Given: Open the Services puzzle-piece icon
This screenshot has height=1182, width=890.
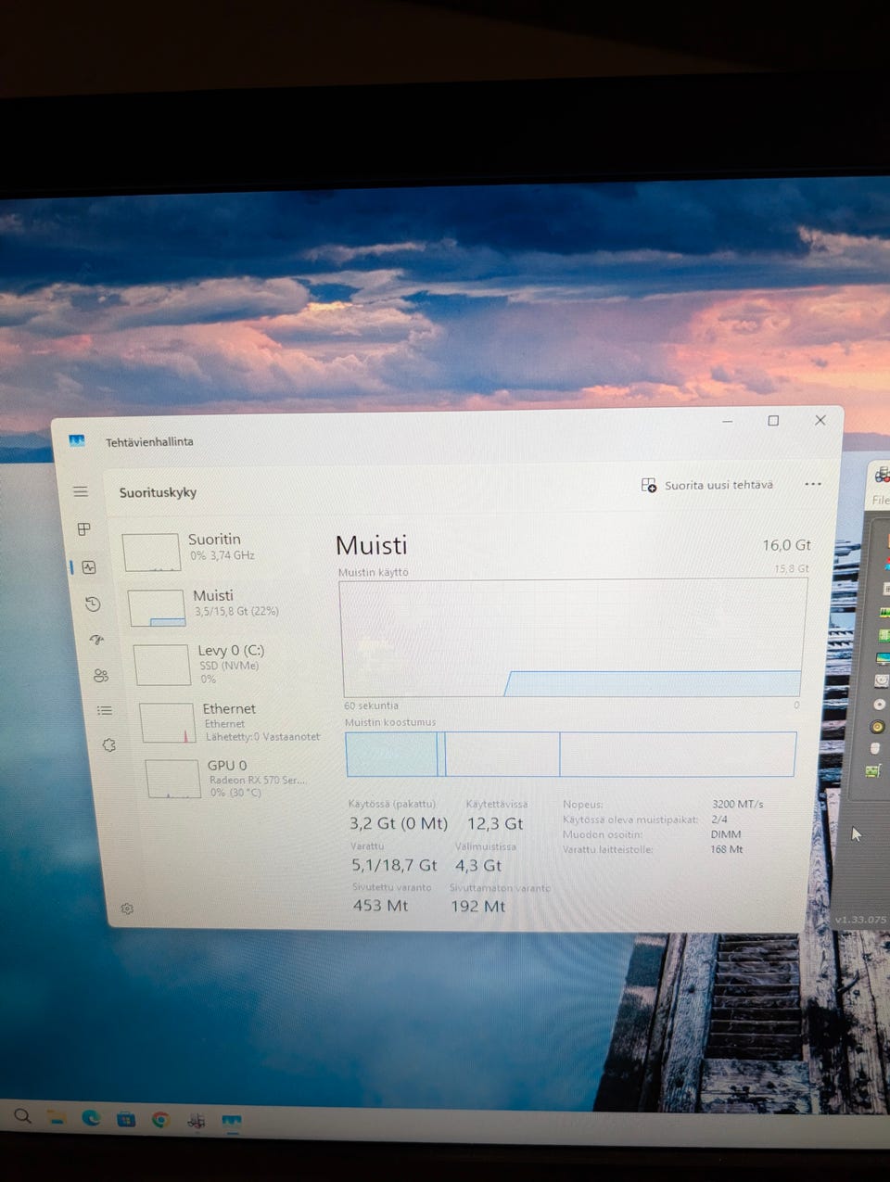Looking at the screenshot, I should pos(108,744).
